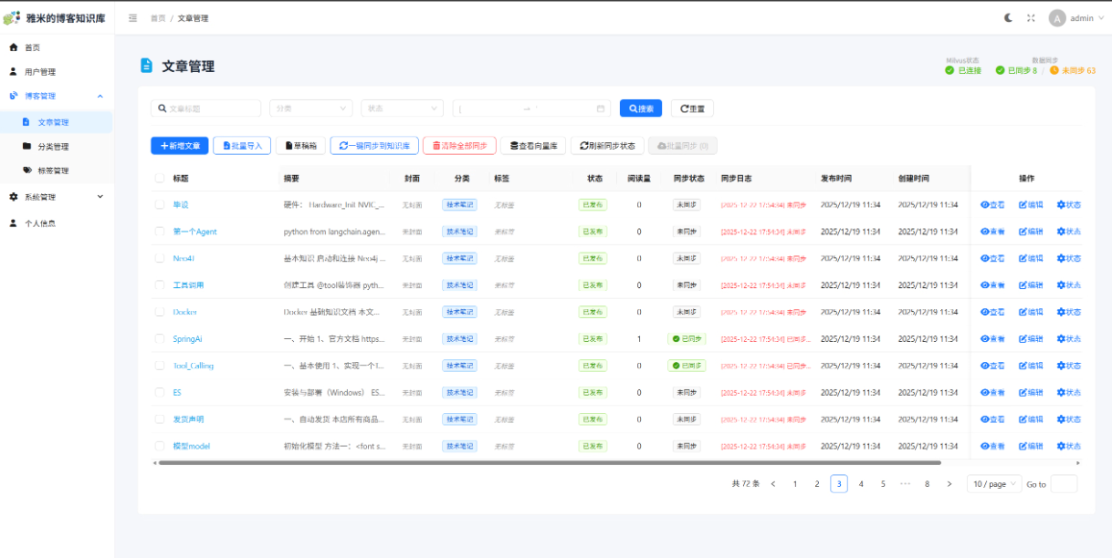Open the calendar icon in date range field

[x=601, y=108]
